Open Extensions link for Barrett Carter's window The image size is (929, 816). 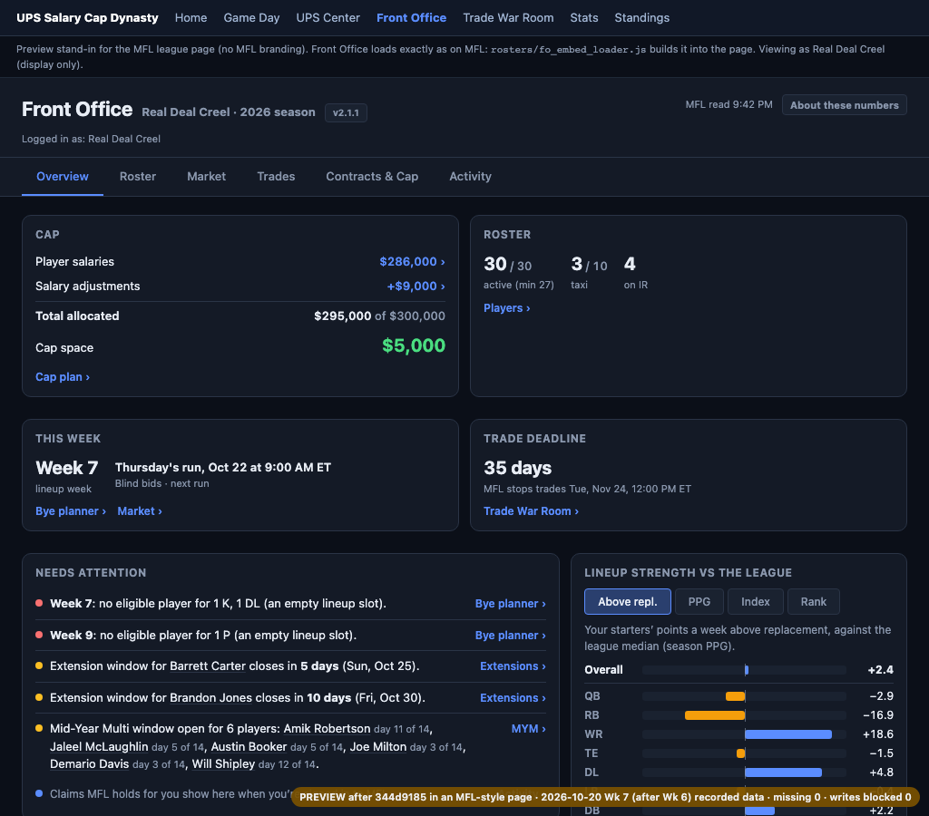coord(513,666)
